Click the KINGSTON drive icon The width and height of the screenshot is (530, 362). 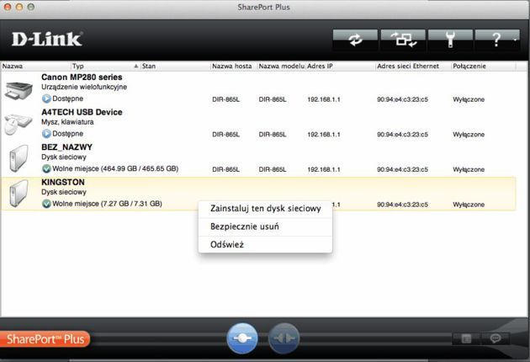pyautogui.click(x=19, y=193)
